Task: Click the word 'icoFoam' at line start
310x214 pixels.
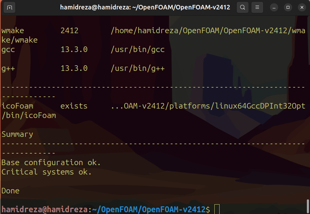Action: pos(17,106)
